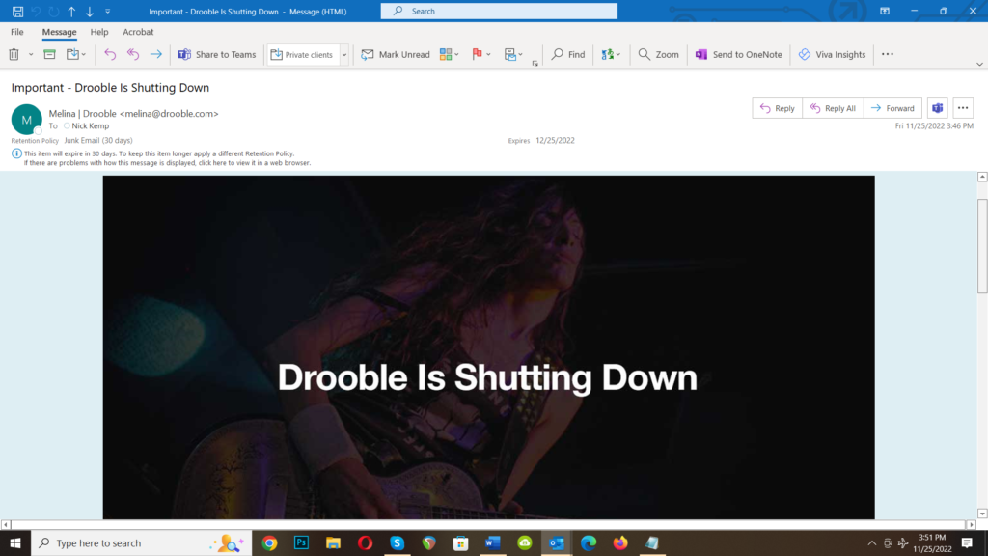The width and height of the screenshot is (988, 556).
Task: Click Forward in message header
Action: point(892,108)
